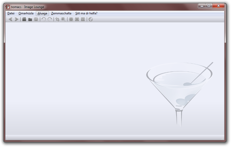231x147 pixels.
Task: Select the crop tool icon
Action: [x=57, y=19]
